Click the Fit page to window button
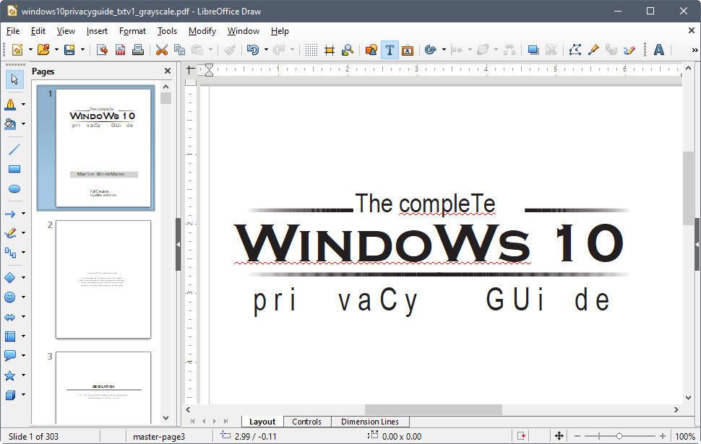Viewport: 701px width, 444px height. (559, 436)
